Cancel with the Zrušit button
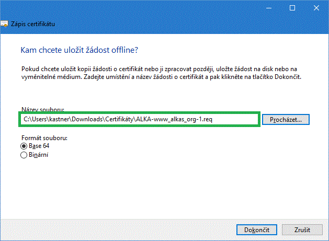 coord(302,229)
